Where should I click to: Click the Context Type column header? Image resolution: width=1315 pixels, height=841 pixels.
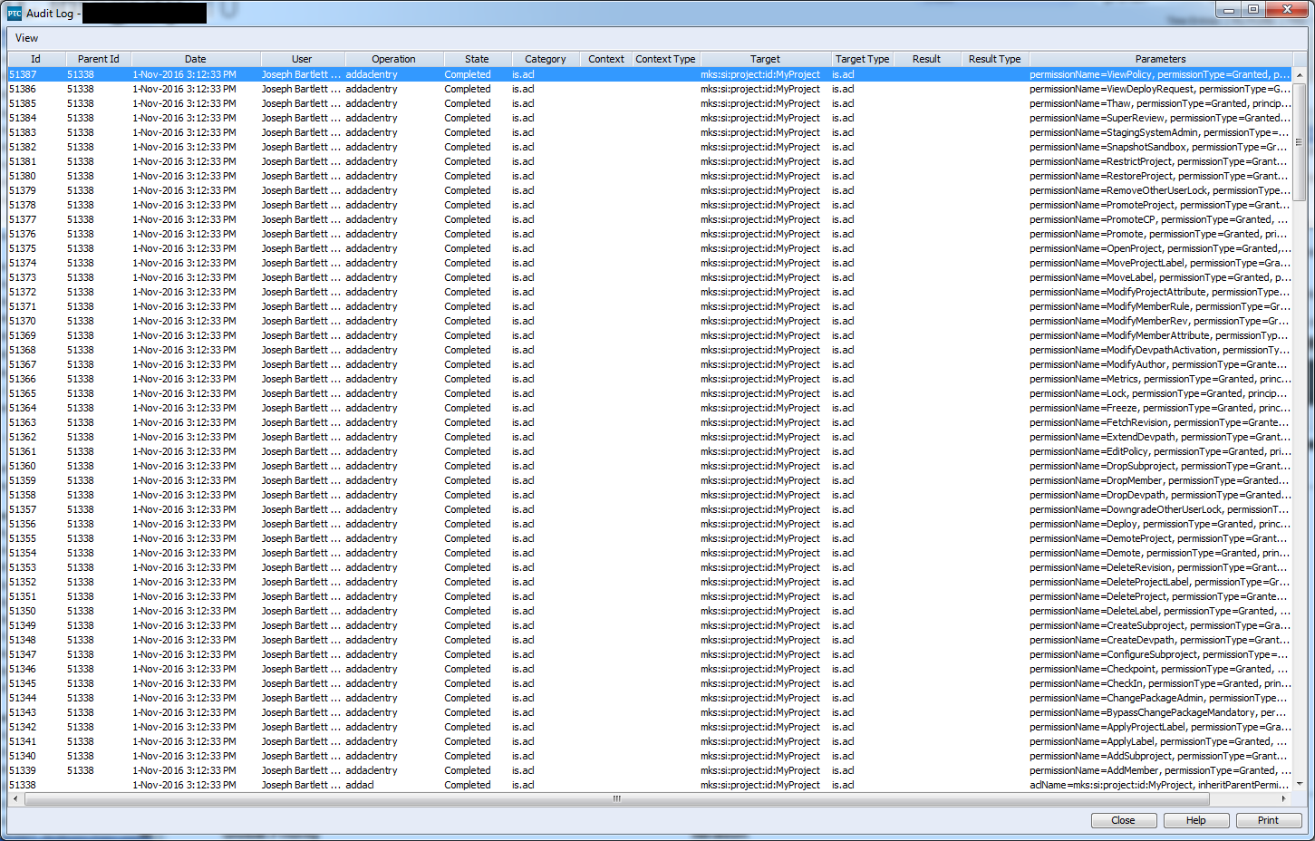pos(666,59)
